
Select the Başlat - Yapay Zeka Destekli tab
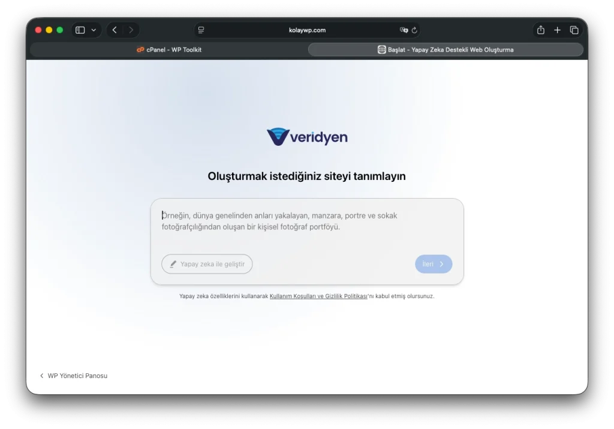(x=446, y=50)
